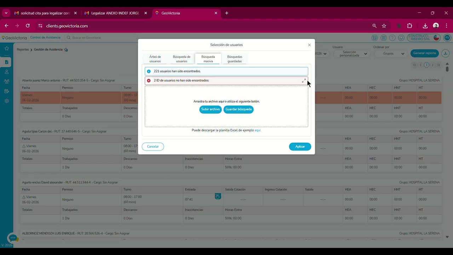Click the Cancelar button
Image resolution: width=453 pixels, height=255 pixels.
[153, 147]
